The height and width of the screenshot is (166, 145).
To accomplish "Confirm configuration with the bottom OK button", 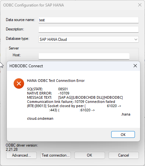I will coord(90,155).
